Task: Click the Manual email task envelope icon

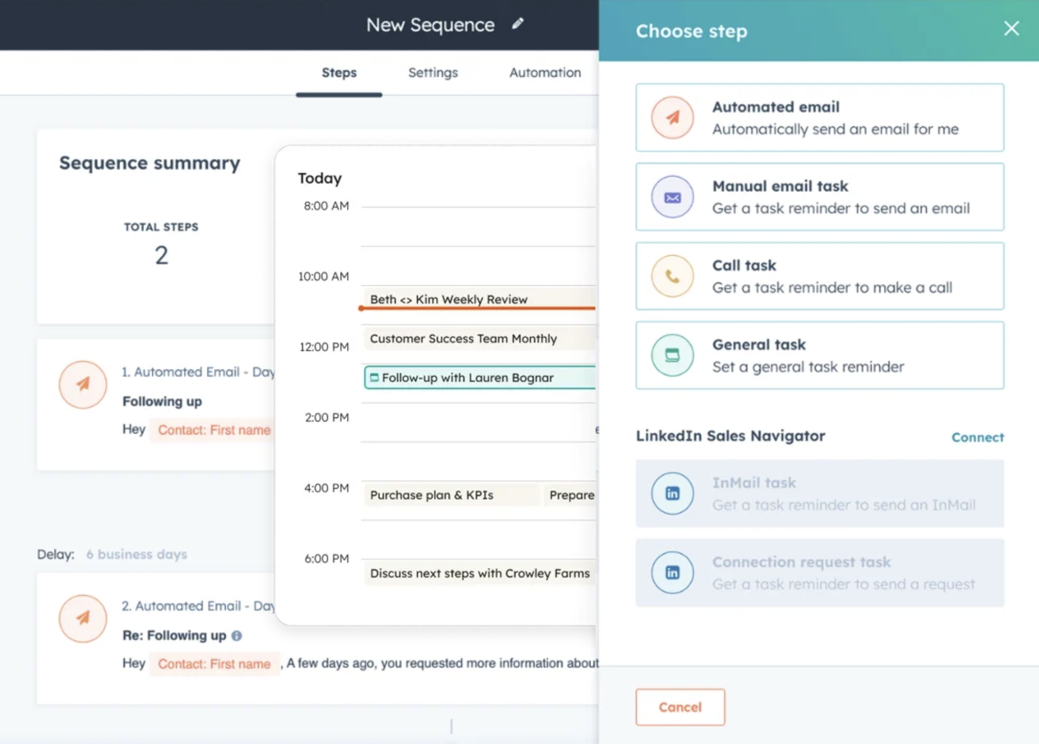Action: tap(672, 197)
